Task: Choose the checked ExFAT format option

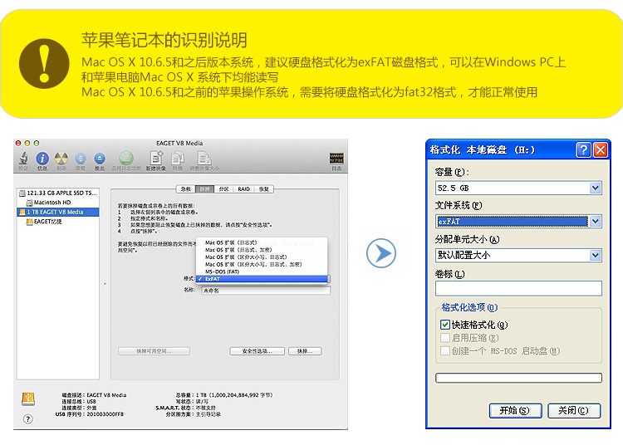Action: (262, 279)
